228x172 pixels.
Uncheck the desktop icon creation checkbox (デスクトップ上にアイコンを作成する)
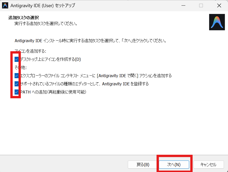click(x=16, y=59)
